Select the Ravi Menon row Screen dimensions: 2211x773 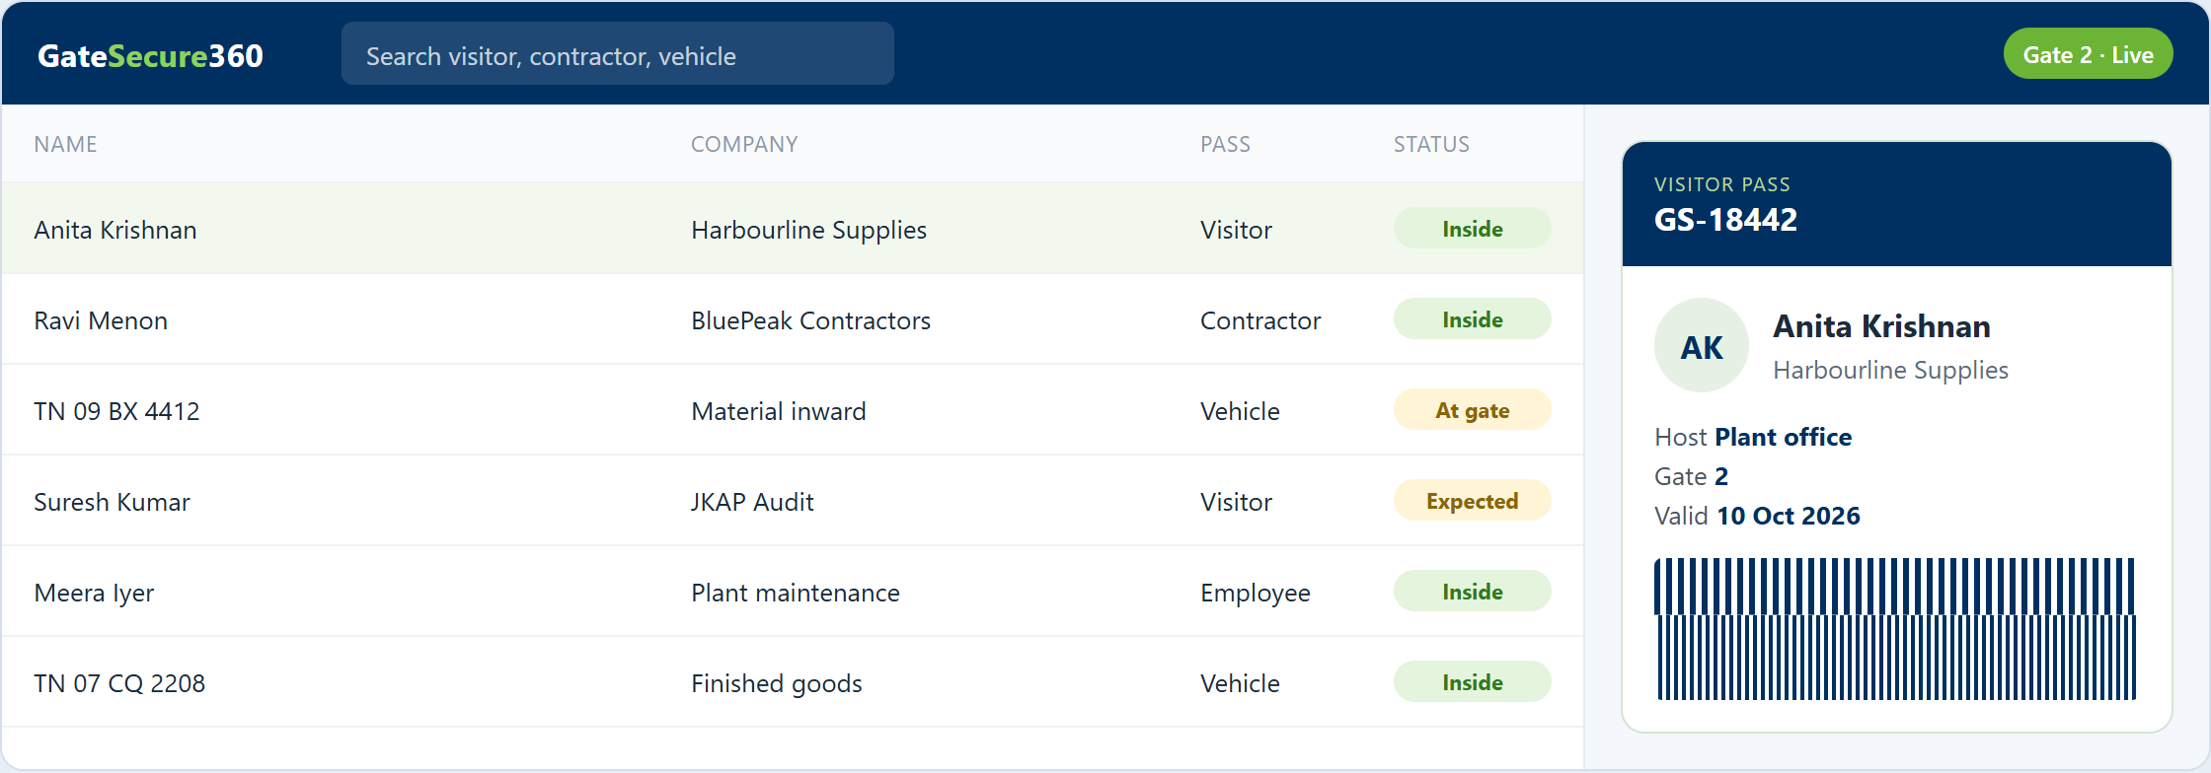coord(793,319)
